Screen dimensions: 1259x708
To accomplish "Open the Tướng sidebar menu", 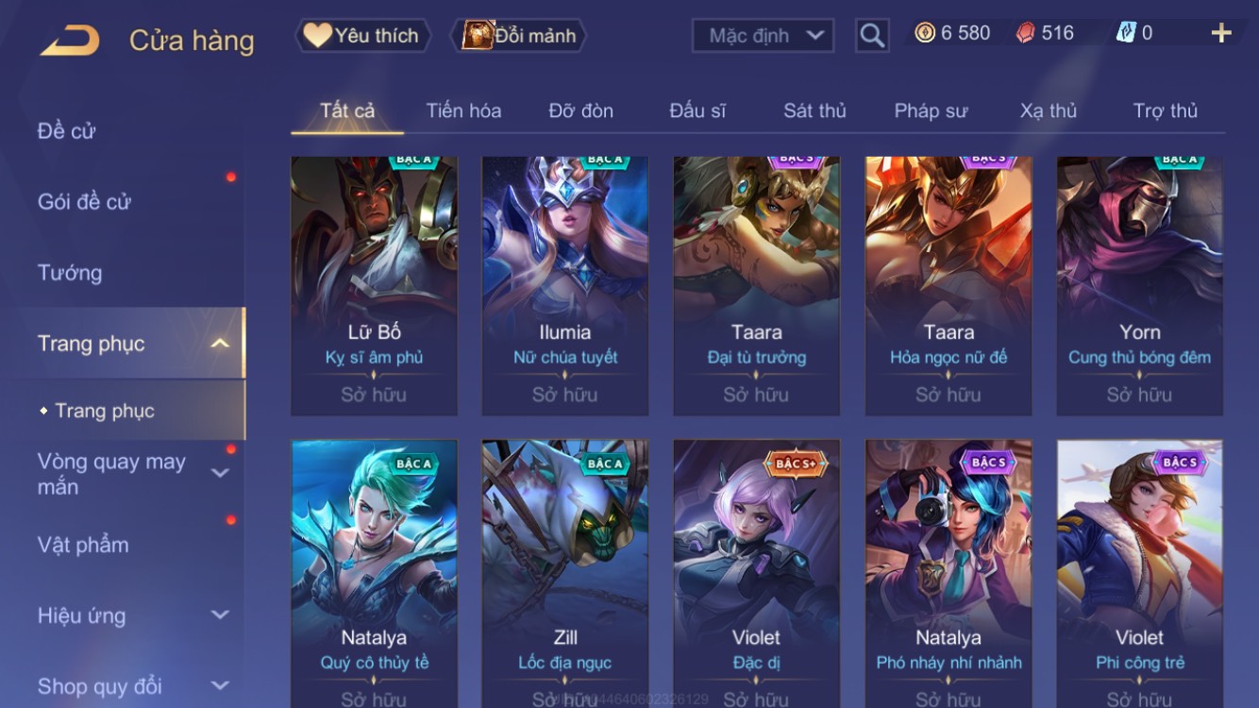I will click(70, 273).
